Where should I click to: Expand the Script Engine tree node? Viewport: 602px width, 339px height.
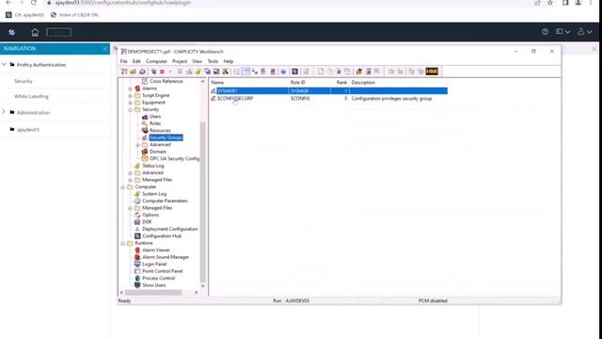pyautogui.click(x=130, y=96)
